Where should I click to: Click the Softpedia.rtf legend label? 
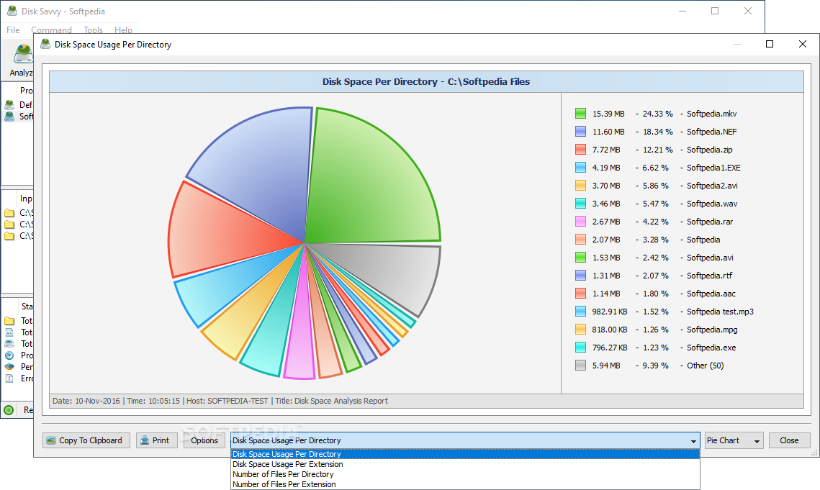pyautogui.click(x=709, y=276)
